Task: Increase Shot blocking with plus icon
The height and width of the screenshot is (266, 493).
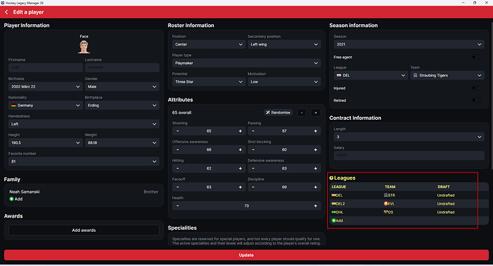Action: 315,150
